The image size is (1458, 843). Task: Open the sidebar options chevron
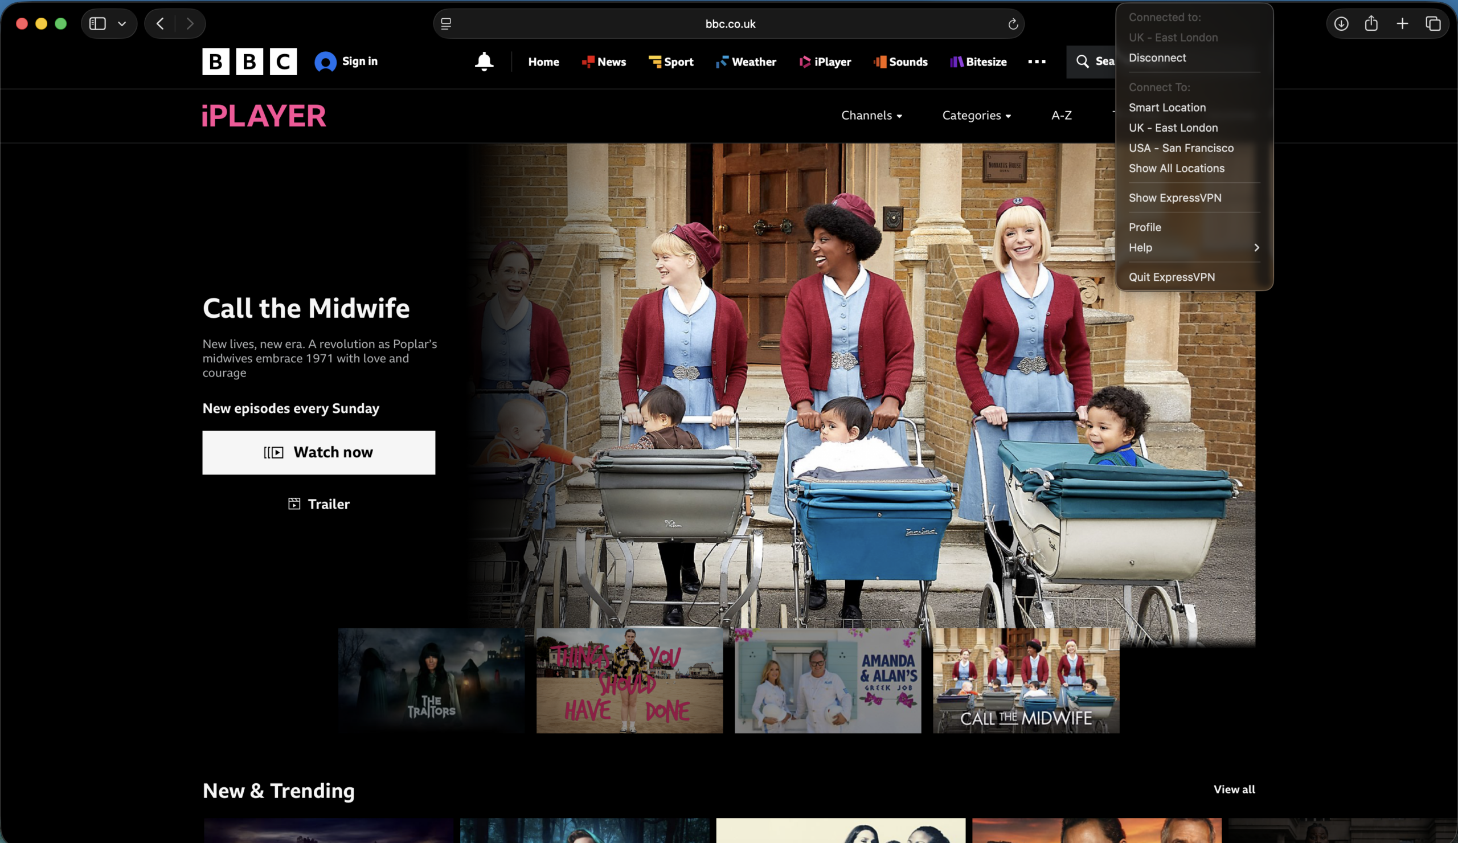point(122,24)
